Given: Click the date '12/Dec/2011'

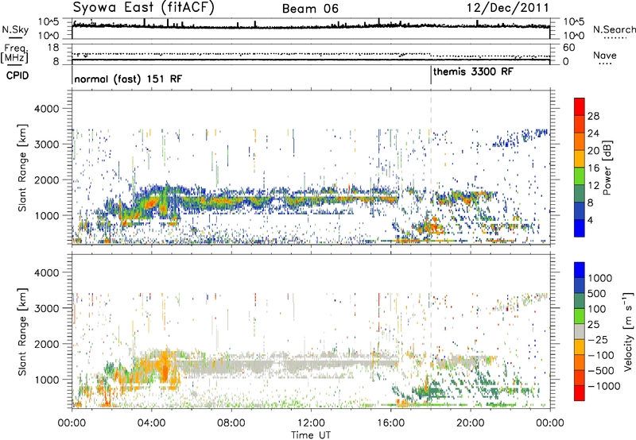Looking at the screenshot, I should pyautogui.click(x=507, y=8).
